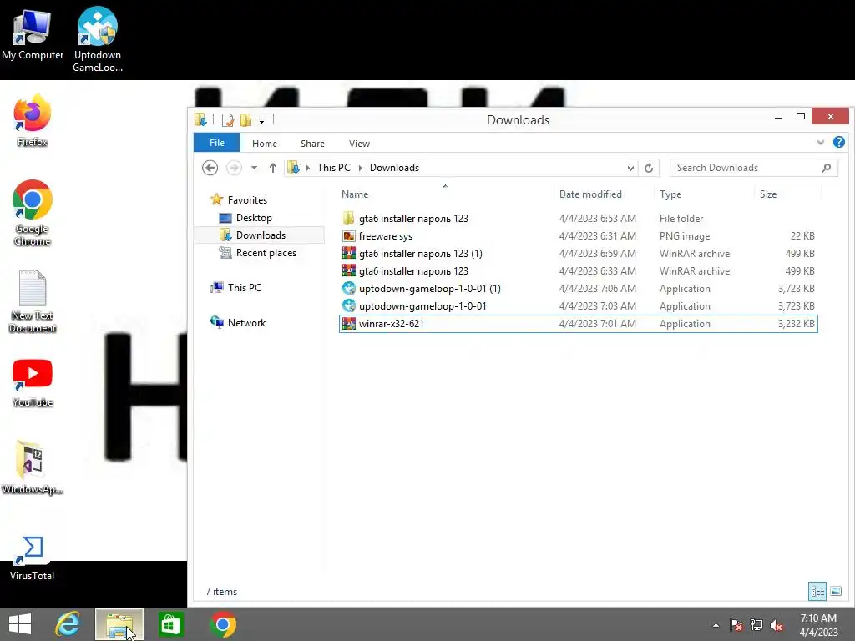
Task: Open the View ribbon tab
Action: [x=359, y=144]
